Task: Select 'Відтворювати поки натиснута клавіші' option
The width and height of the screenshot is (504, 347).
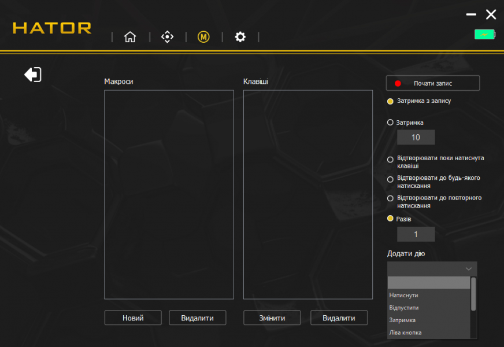Action: [x=391, y=160]
